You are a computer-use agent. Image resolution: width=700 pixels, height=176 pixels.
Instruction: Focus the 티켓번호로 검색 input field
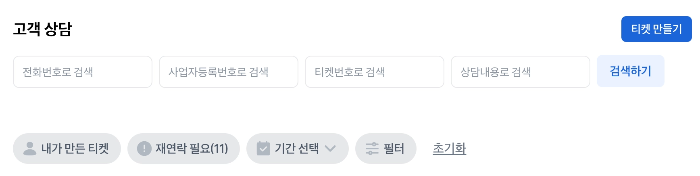click(375, 72)
